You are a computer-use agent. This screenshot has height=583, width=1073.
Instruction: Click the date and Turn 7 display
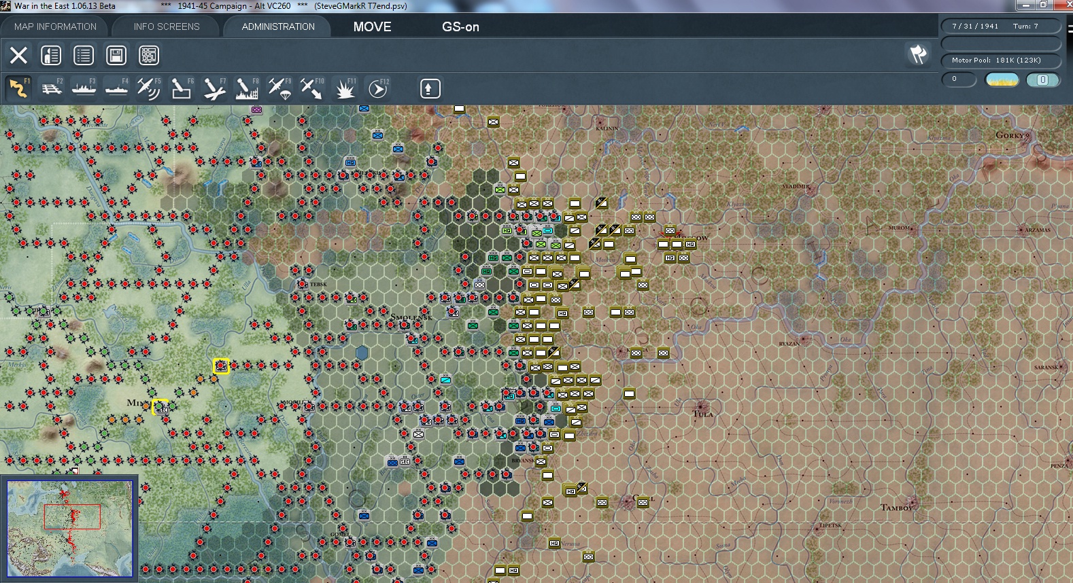click(1000, 26)
